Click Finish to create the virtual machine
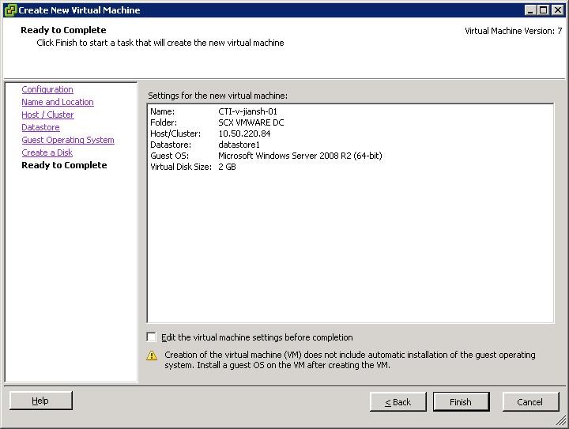The image size is (569, 429). [461, 402]
